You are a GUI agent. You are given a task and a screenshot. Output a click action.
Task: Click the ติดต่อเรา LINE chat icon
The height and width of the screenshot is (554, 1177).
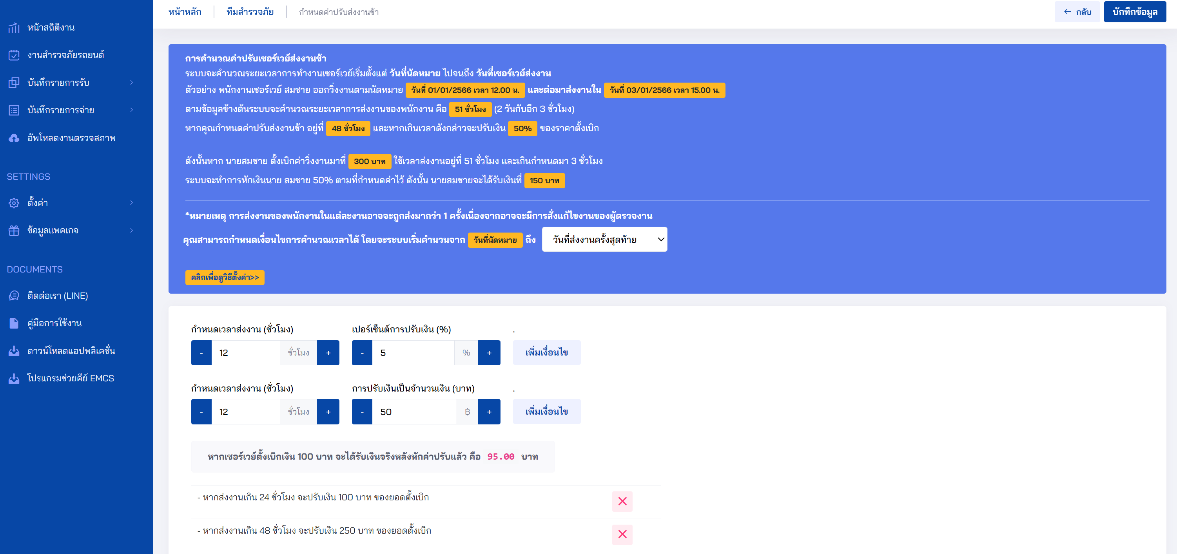[x=14, y=296]
